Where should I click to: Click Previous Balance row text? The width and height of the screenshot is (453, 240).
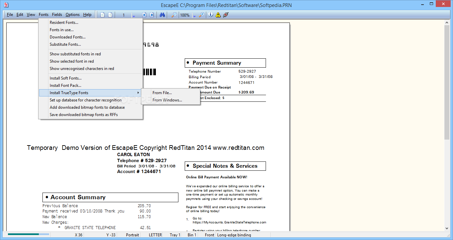pyautogui.click(x=60, y=206)
